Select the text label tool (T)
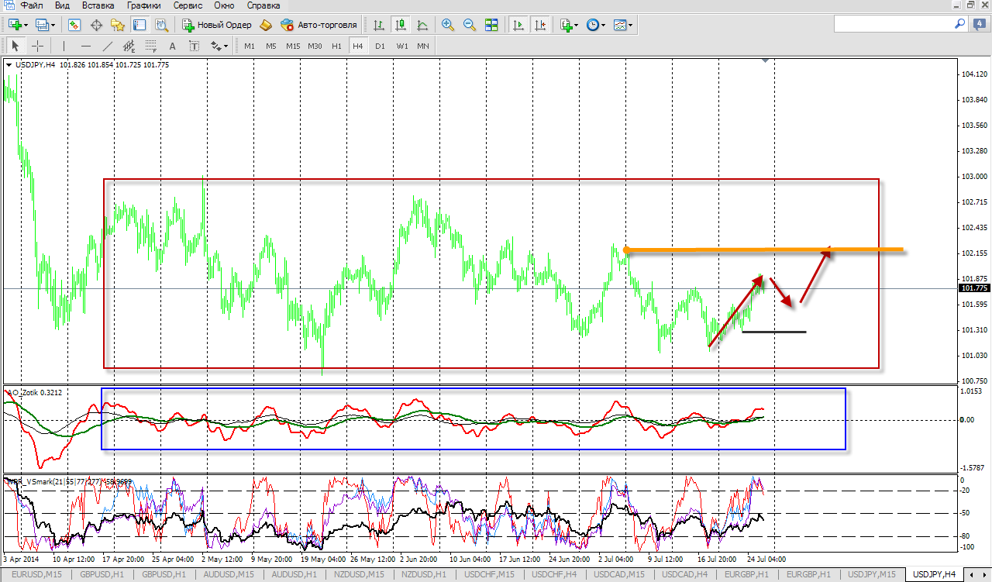992x582 pixels. coord(194,46)
